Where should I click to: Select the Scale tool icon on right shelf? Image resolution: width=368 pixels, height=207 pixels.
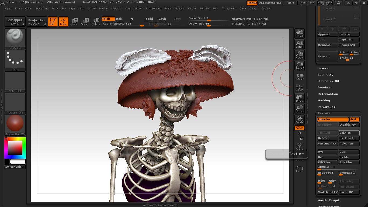tap(299, 108)
